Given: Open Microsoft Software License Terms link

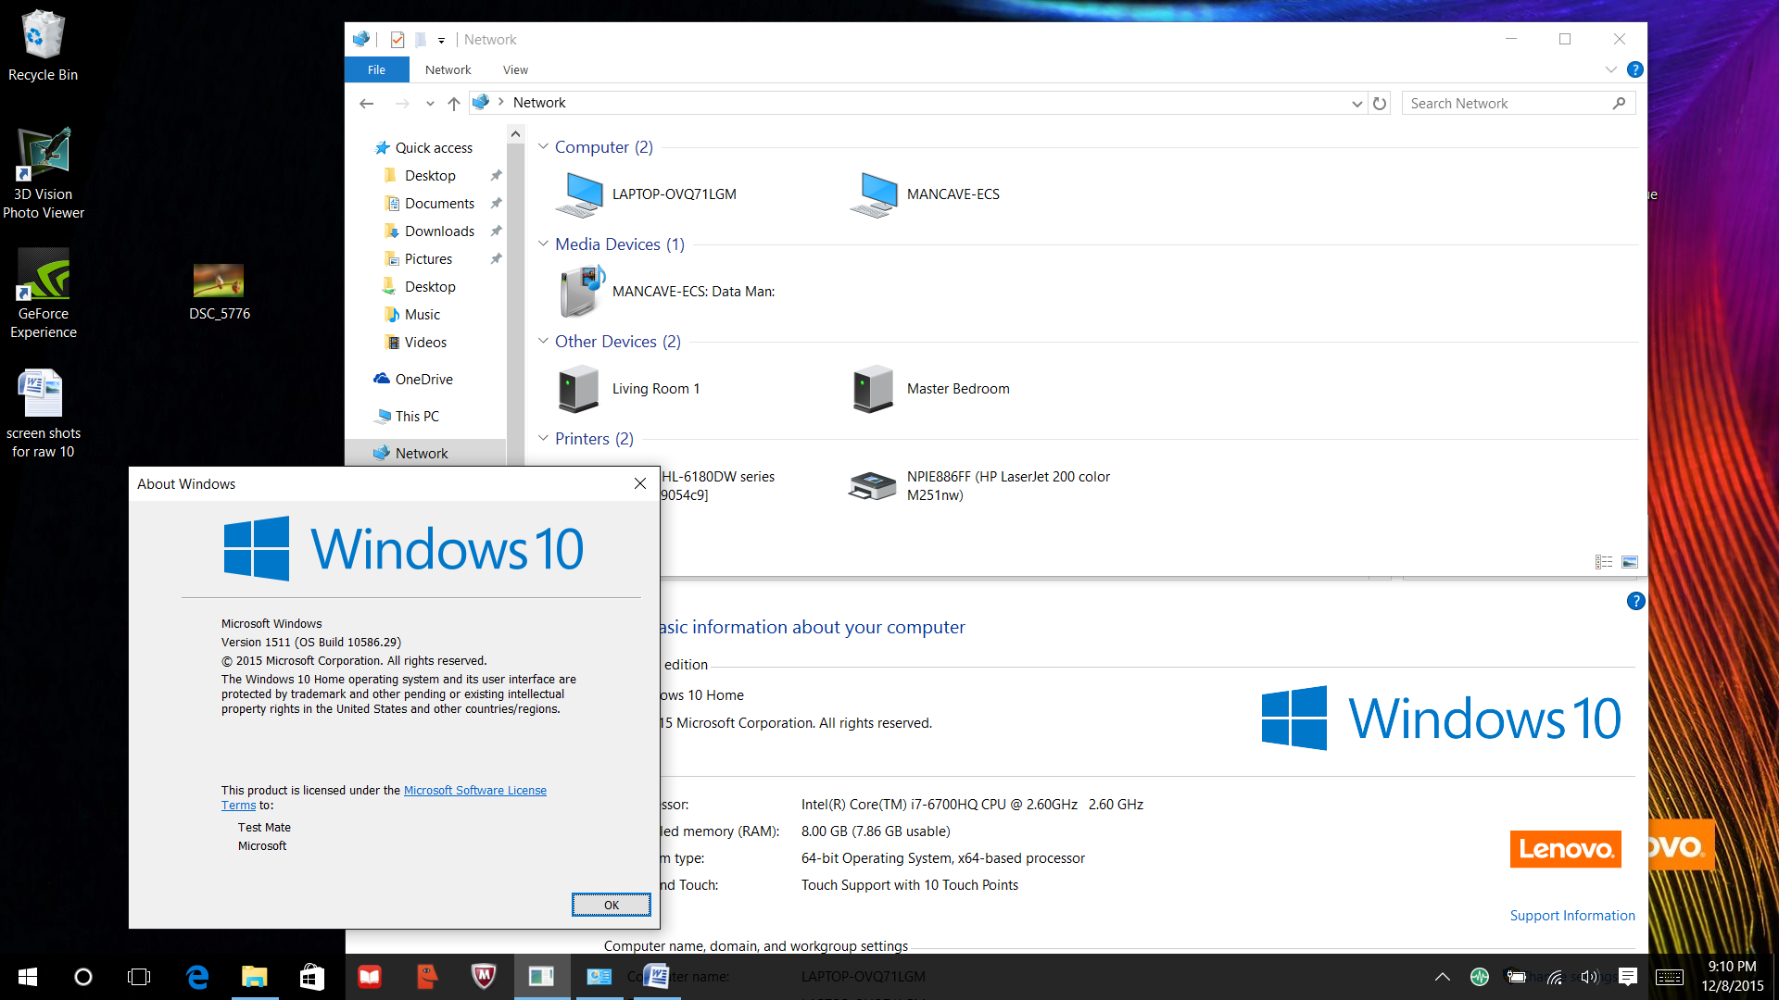Looking at the screenshot, I should 474,790.
